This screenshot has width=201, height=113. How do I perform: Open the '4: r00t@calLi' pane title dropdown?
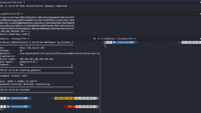pos(135,39)
